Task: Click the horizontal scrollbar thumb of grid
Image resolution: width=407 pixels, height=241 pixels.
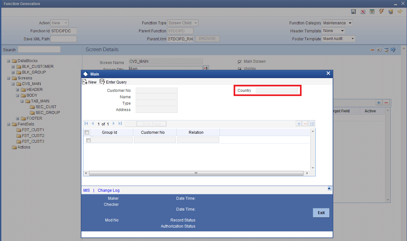Action: tap(196, 173)
